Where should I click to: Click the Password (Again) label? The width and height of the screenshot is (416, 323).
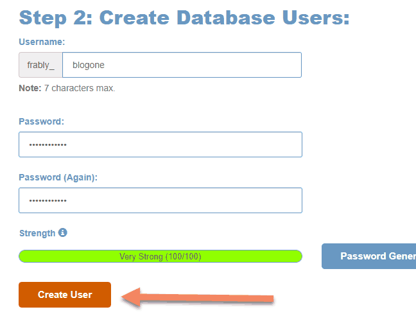pos(58,177)
